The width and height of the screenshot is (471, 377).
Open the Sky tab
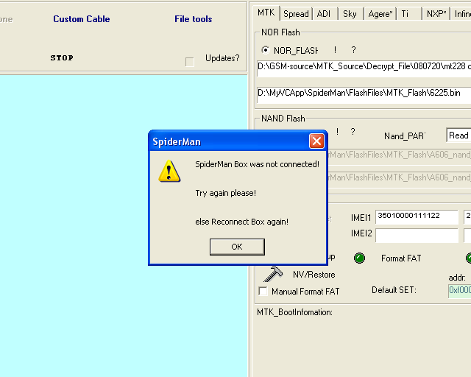coord(350,14)
